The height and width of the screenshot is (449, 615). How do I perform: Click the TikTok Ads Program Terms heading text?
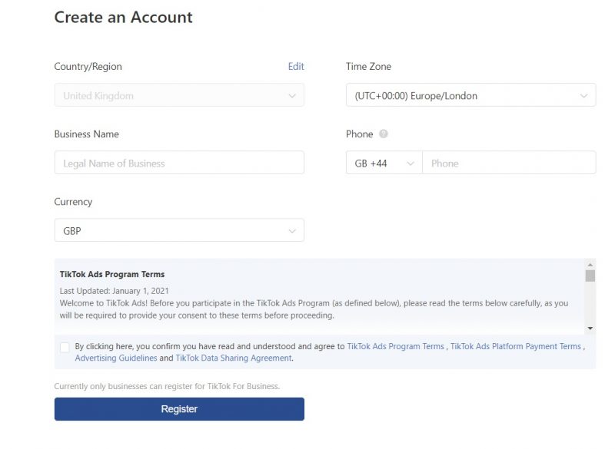tap(112, 275)
